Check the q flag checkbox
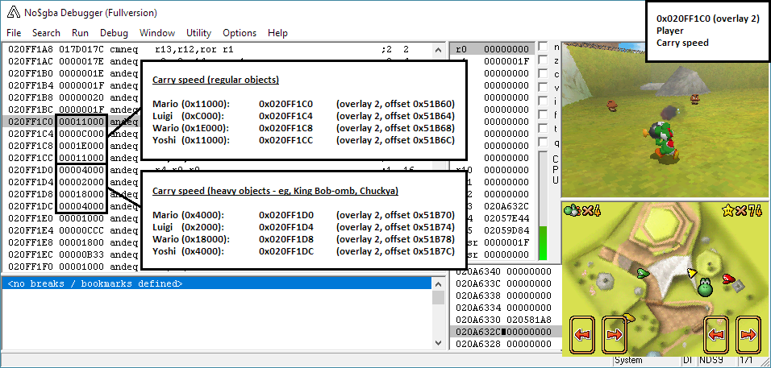771x368 pixels. pyautogui.click(x=543, y=143)
